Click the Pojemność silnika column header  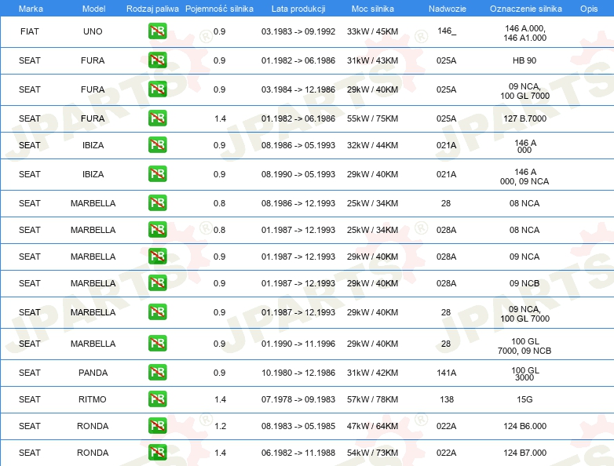[x=219, y=9]
